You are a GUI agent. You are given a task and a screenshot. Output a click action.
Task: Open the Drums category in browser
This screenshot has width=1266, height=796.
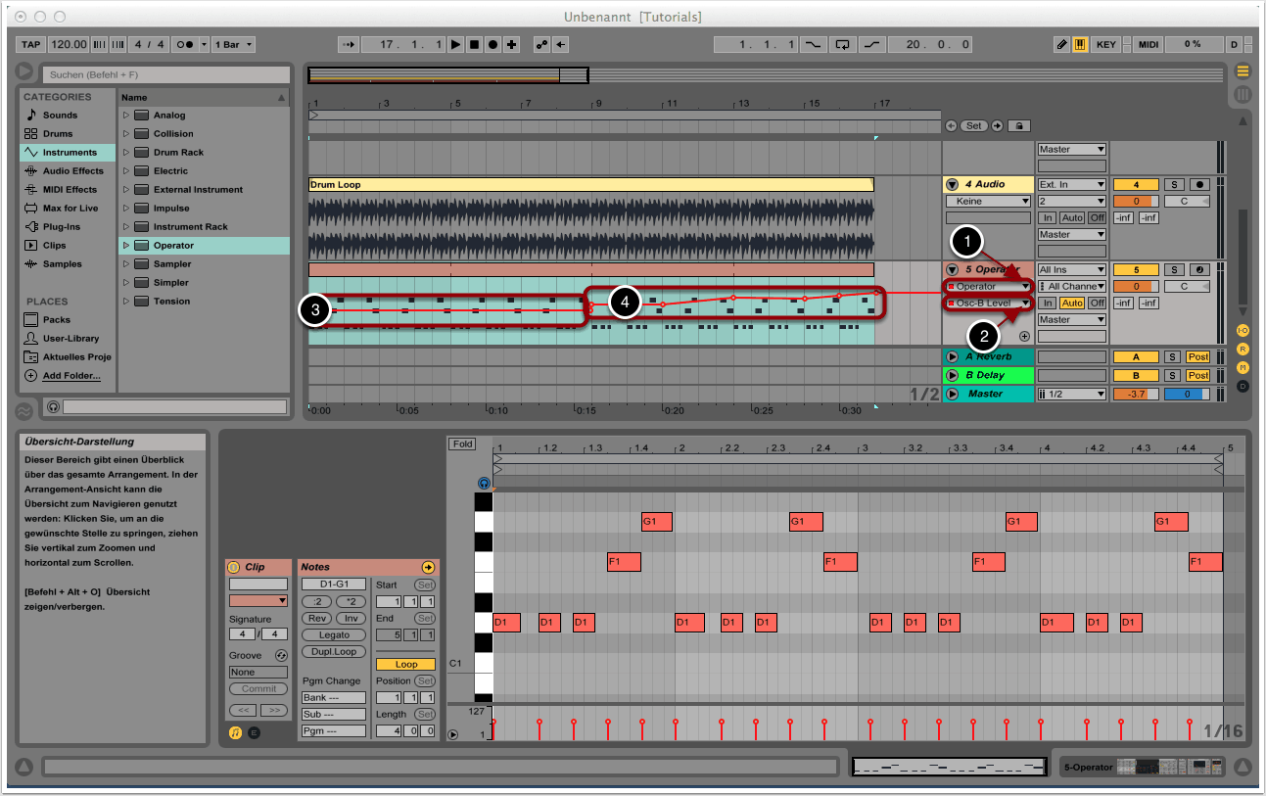(59, 134)
